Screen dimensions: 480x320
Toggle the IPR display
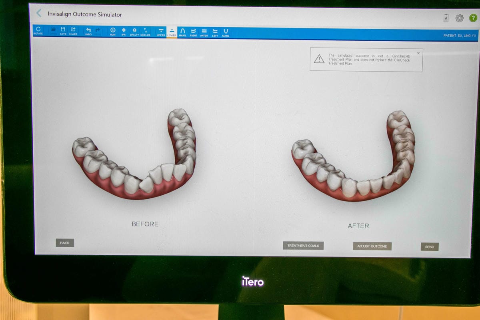[124, 32]
